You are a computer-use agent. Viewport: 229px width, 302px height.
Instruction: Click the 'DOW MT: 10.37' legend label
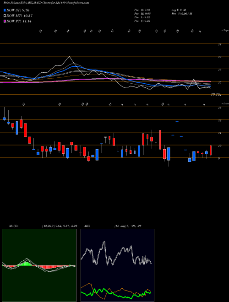pos(19,16)
